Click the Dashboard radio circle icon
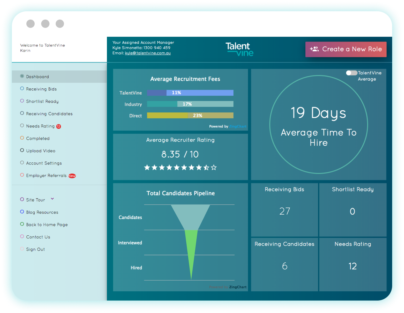This screenshot has height=313, width=404. (x=22, y=76)
